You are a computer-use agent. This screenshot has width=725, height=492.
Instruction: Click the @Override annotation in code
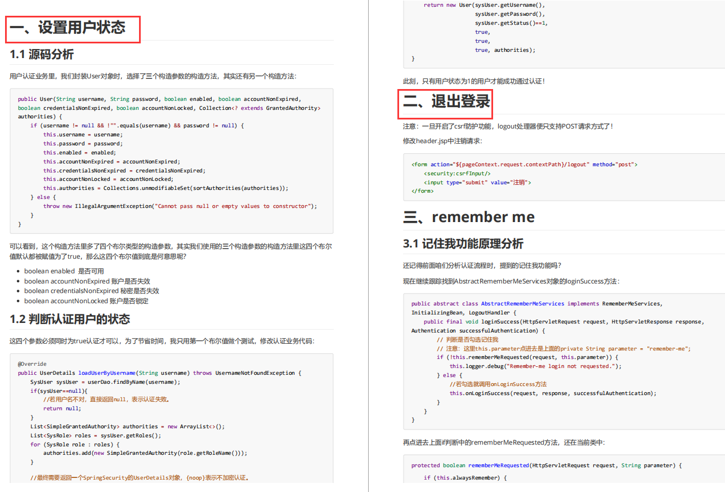coord(32,364)
